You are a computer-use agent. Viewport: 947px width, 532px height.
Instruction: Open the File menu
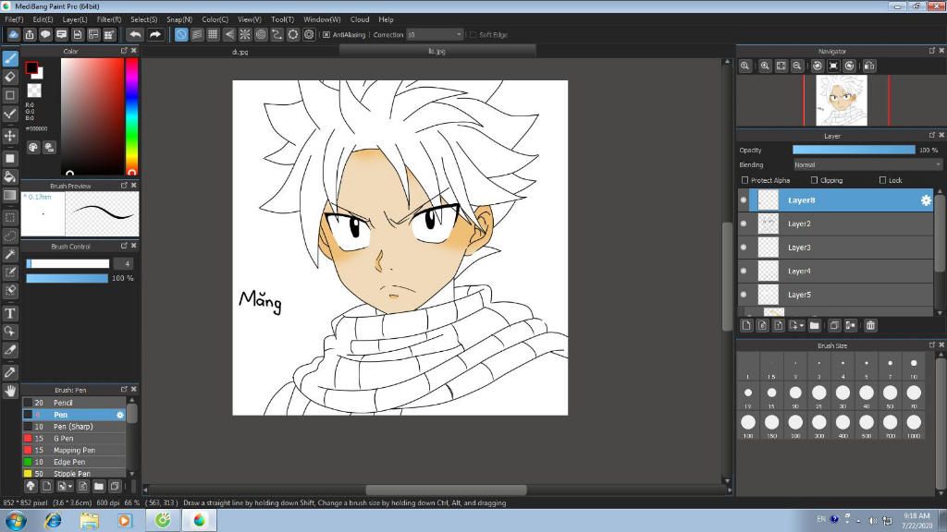point(14,19)
